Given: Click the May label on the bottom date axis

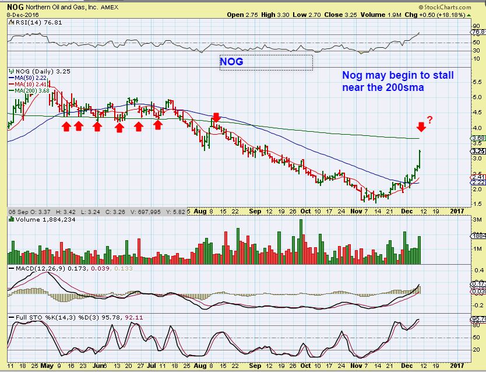Looking at the screenshot, I should point(47,366).
